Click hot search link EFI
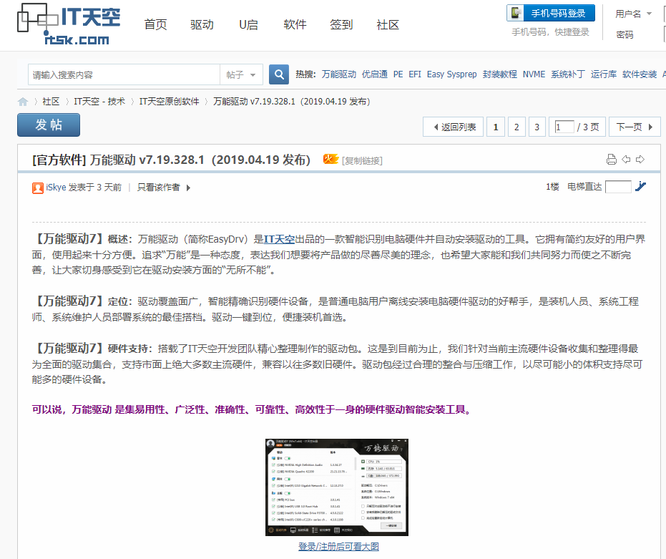Screen dimensions: 666x559 415,74
